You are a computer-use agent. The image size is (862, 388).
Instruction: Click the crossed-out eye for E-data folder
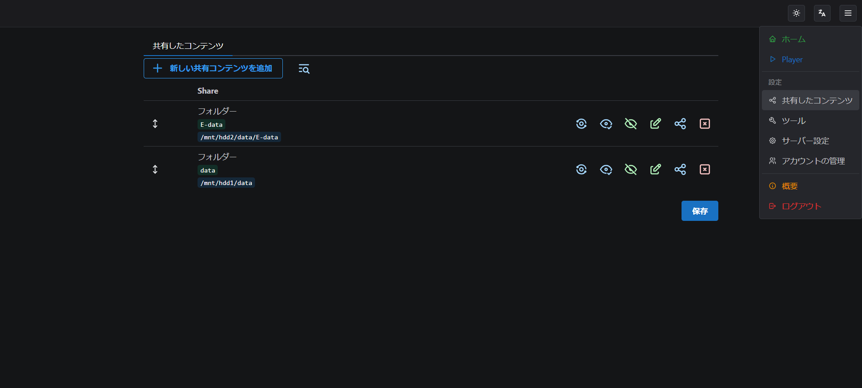[630, 124]
